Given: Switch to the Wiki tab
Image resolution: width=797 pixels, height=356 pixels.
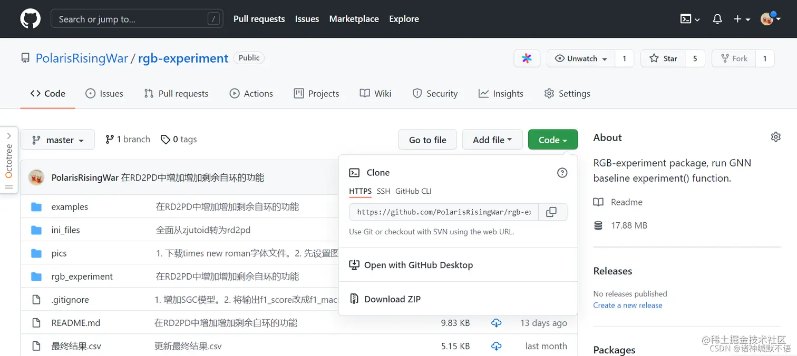Looking at the screenshot, I should click(375, 93).
